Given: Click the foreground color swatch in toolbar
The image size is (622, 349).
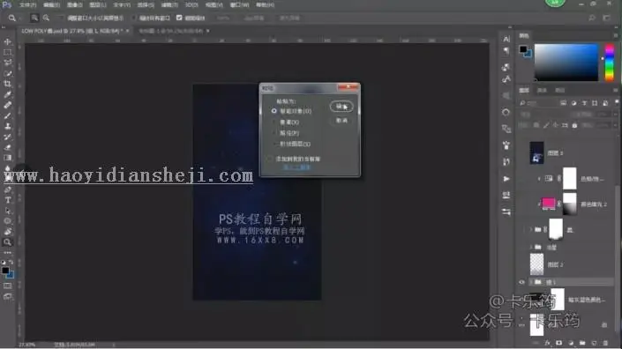Looking at the screenshot, I should [5, 271].
